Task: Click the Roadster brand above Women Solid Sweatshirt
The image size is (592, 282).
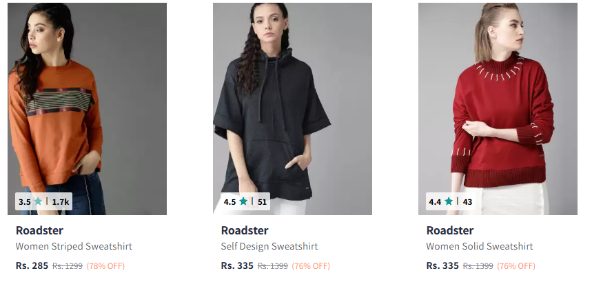Action: point(450,230)
